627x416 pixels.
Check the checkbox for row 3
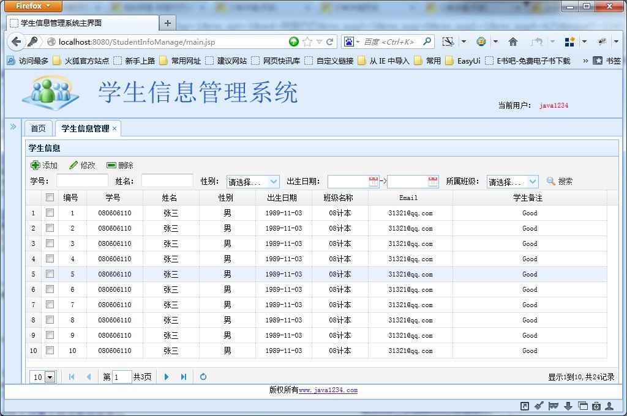click(50, 243)
